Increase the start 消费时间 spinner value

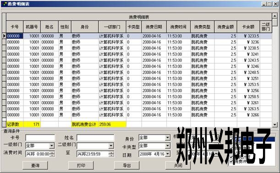(52, 152)
